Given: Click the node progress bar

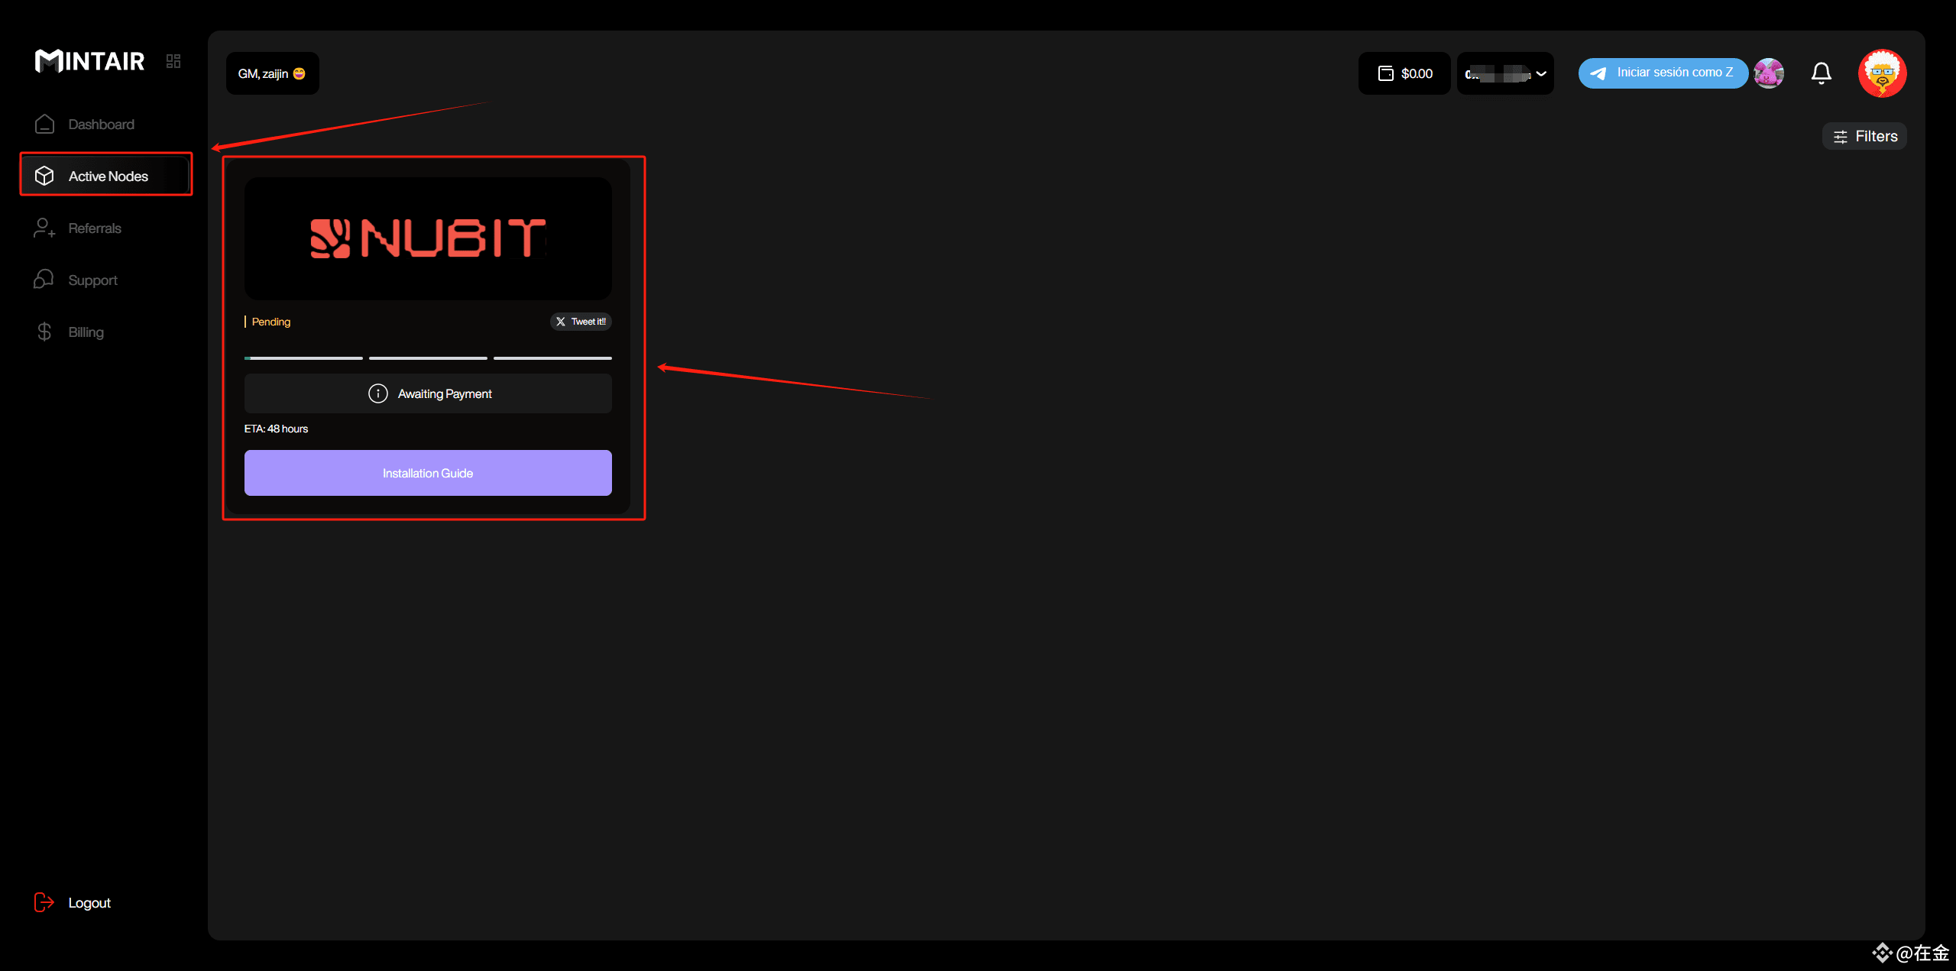Looking at the screenshot, I should [x=428, y=358].
